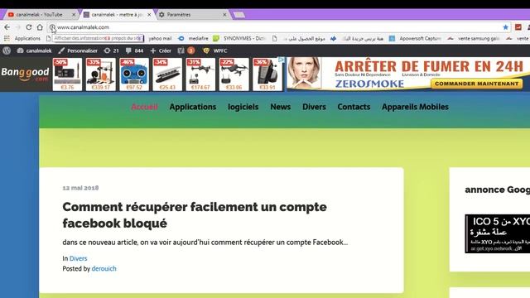The width and height of the screenshot is (530, 298).
Task: Open the browser home page icon
Action: click(40, 27)
